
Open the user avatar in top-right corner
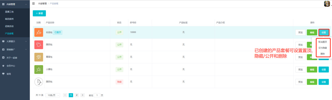327,4
